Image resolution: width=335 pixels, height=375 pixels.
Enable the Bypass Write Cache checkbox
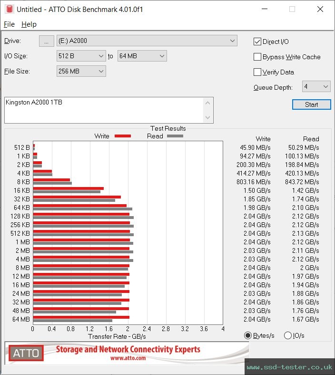point(257,57)
